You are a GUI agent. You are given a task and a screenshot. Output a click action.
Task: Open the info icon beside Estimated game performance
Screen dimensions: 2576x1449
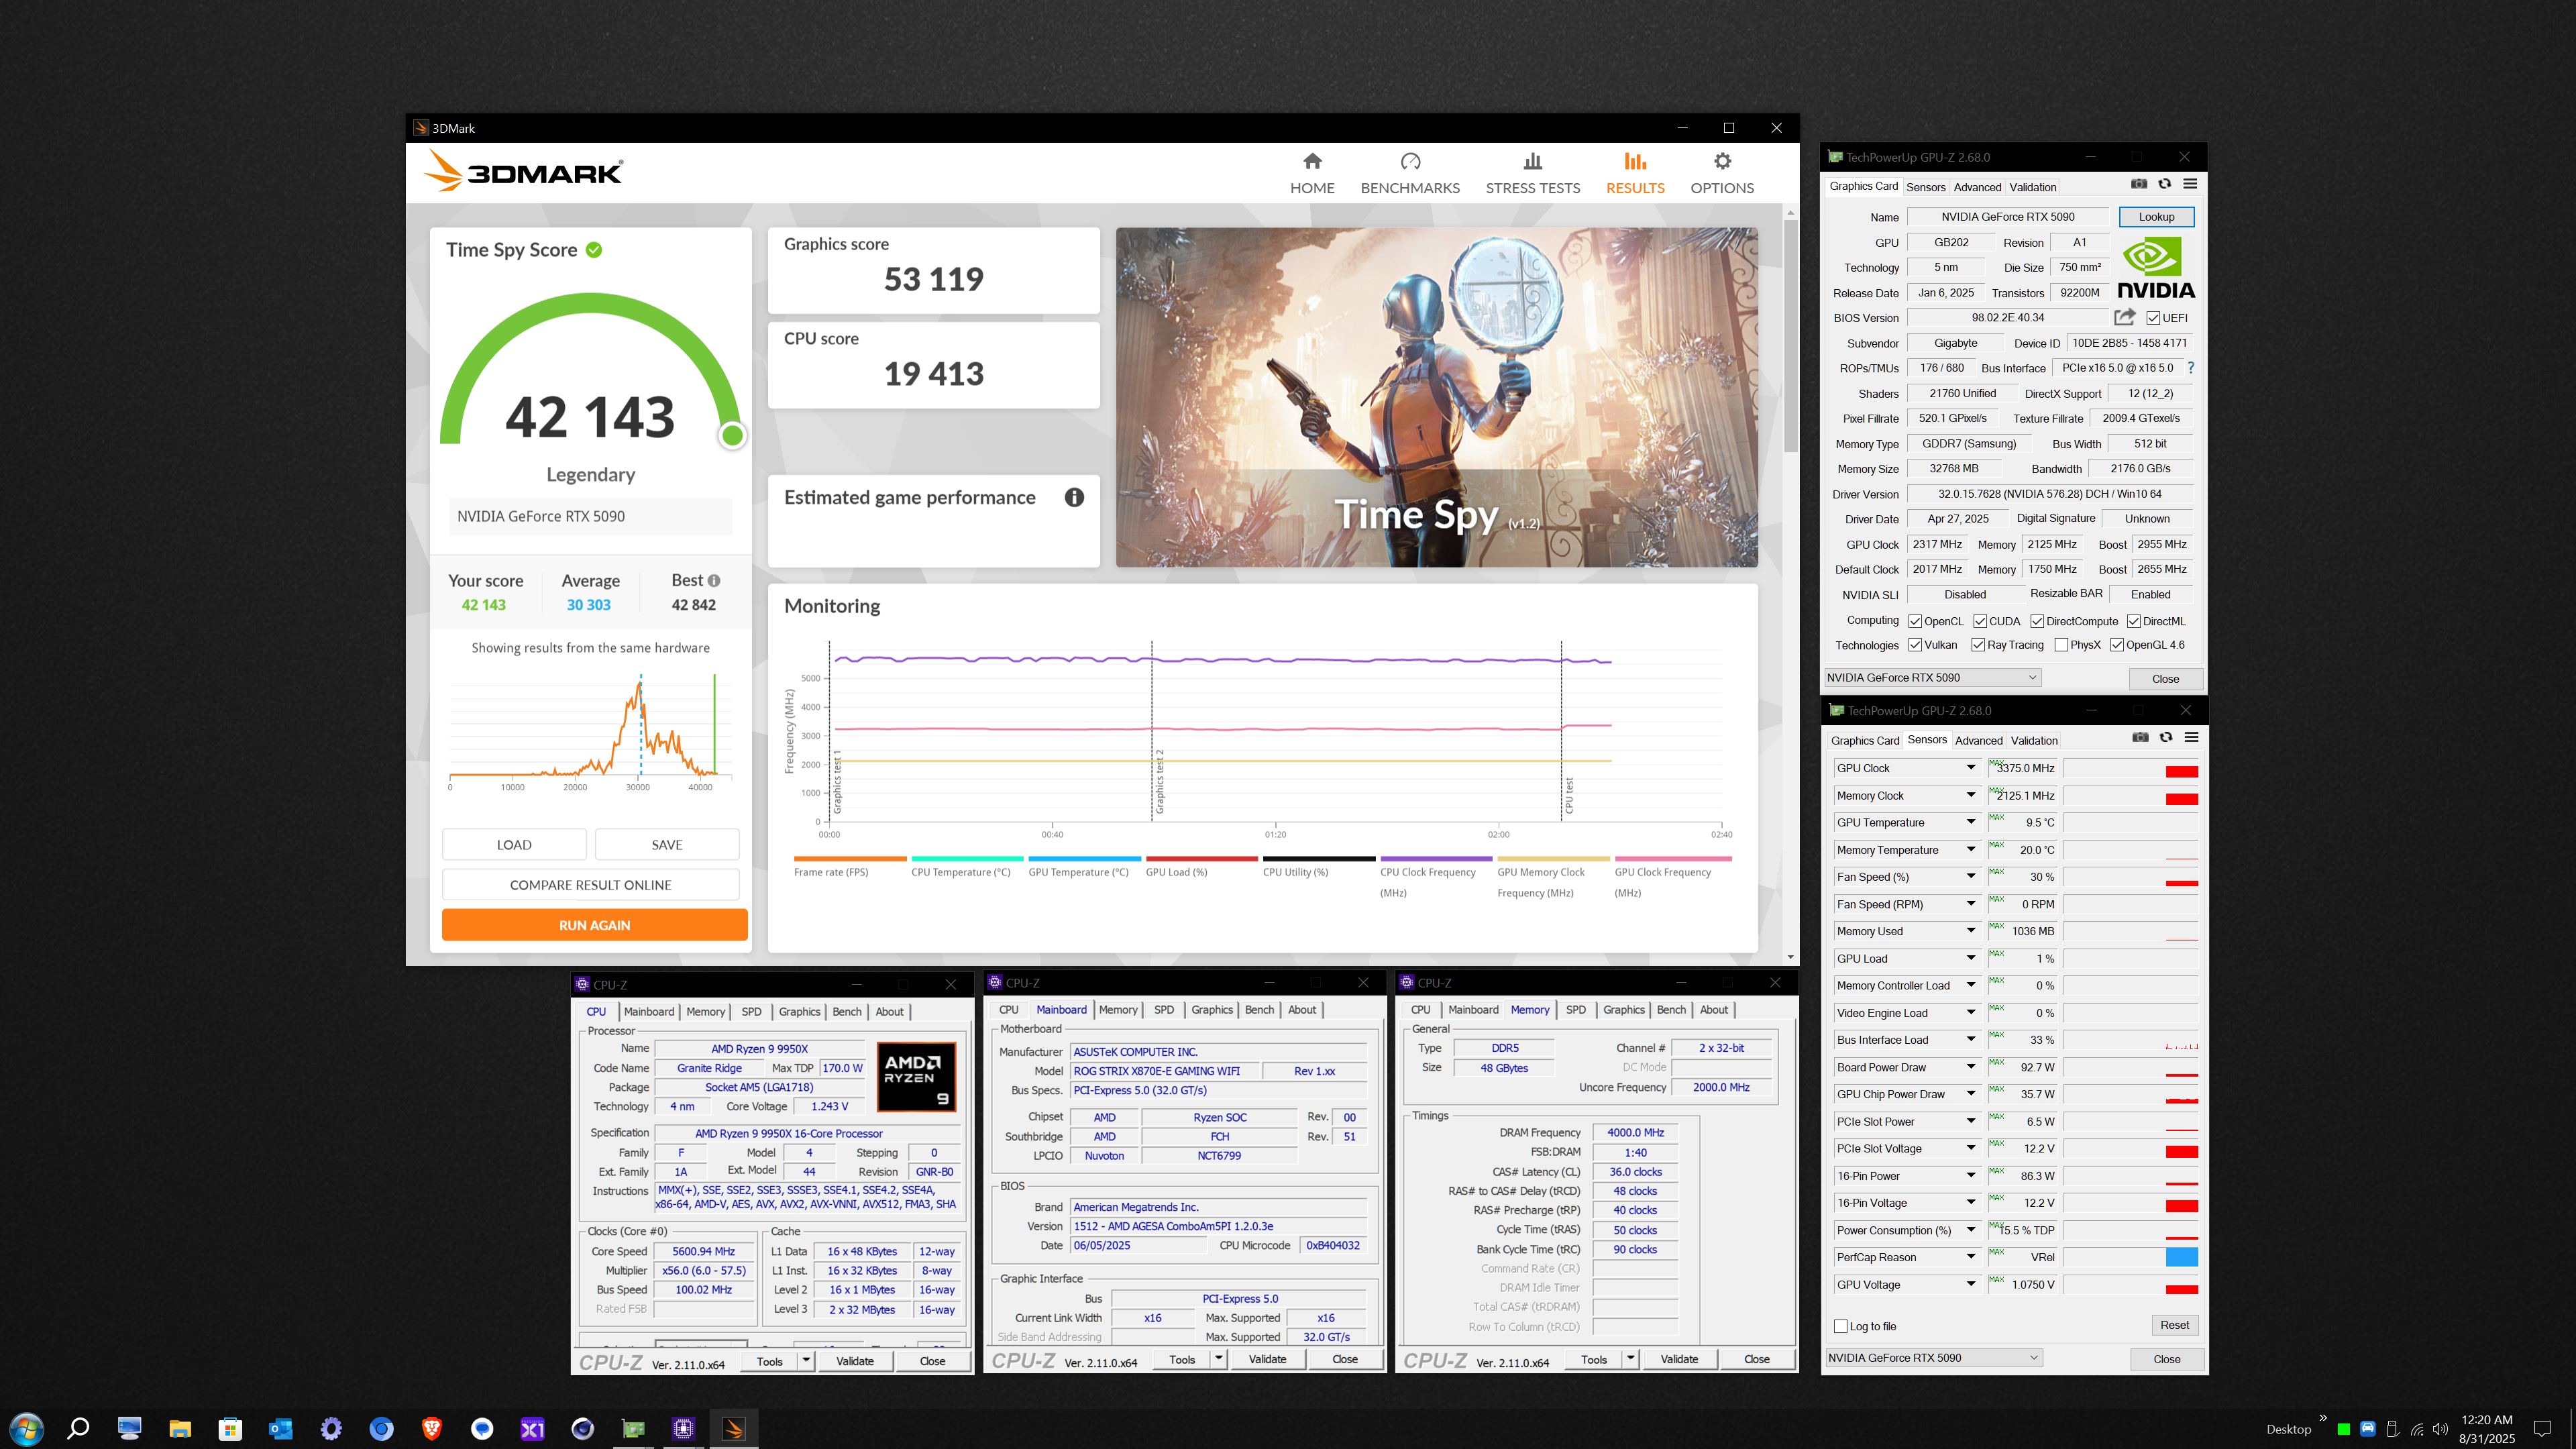click(x=1074, y=497)
